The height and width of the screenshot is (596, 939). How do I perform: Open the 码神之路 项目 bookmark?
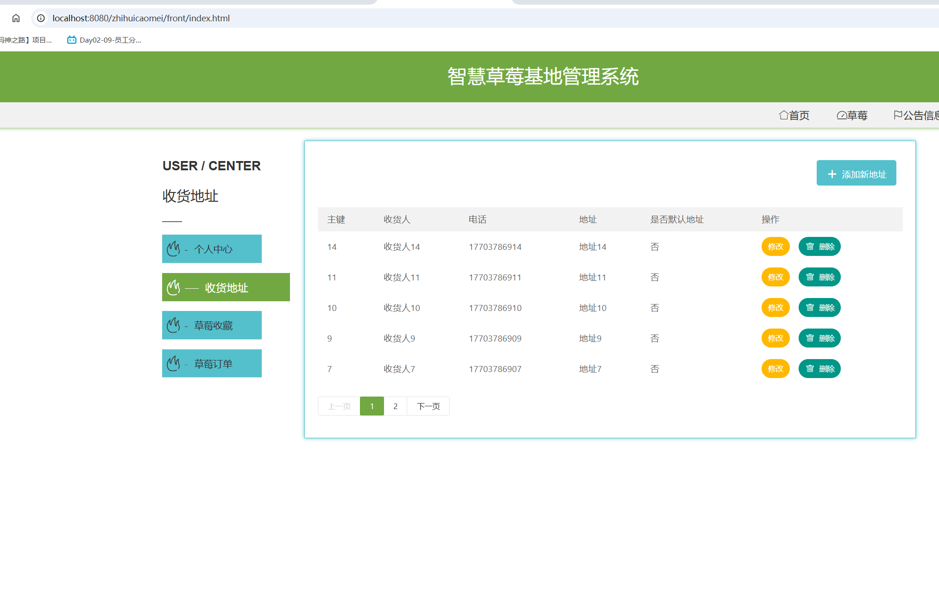[26, 40]
